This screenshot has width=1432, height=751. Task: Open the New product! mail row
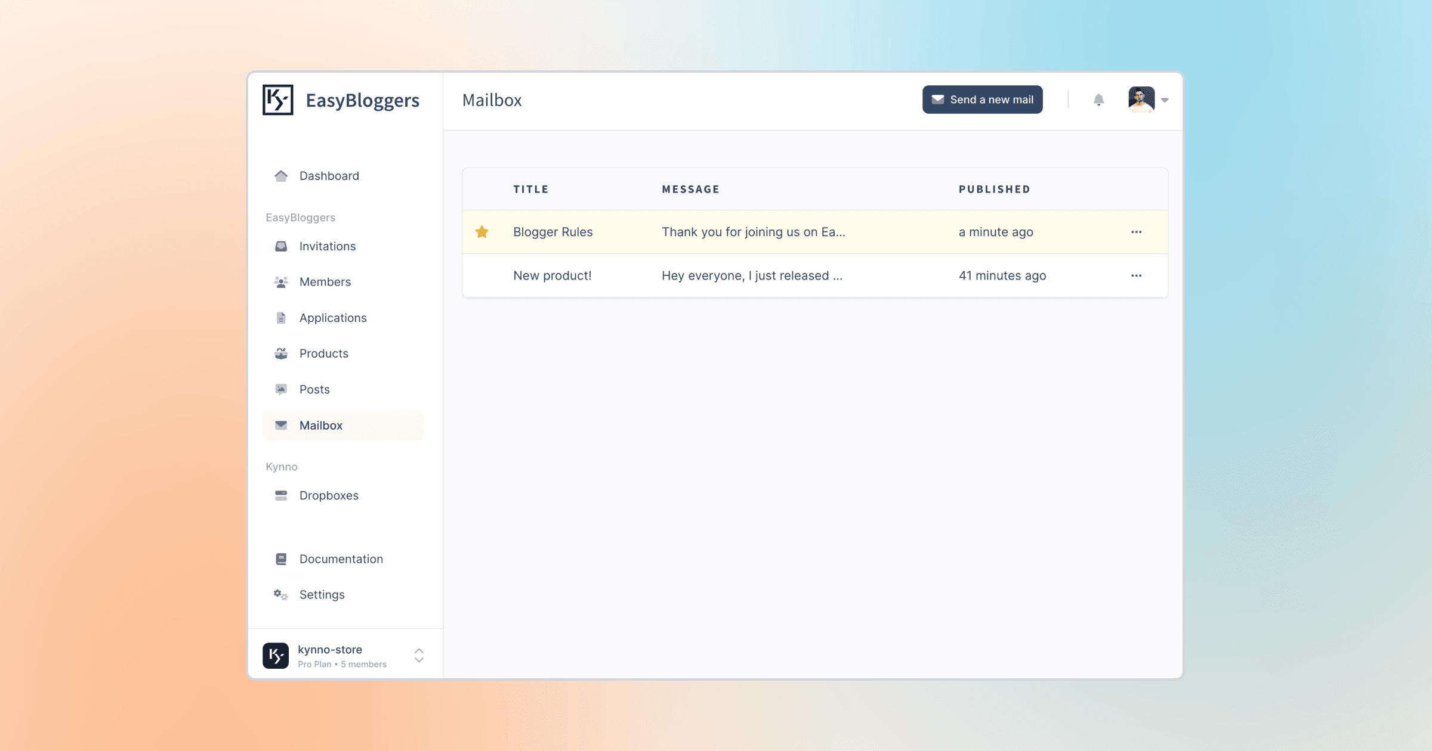tap(553, 275)
